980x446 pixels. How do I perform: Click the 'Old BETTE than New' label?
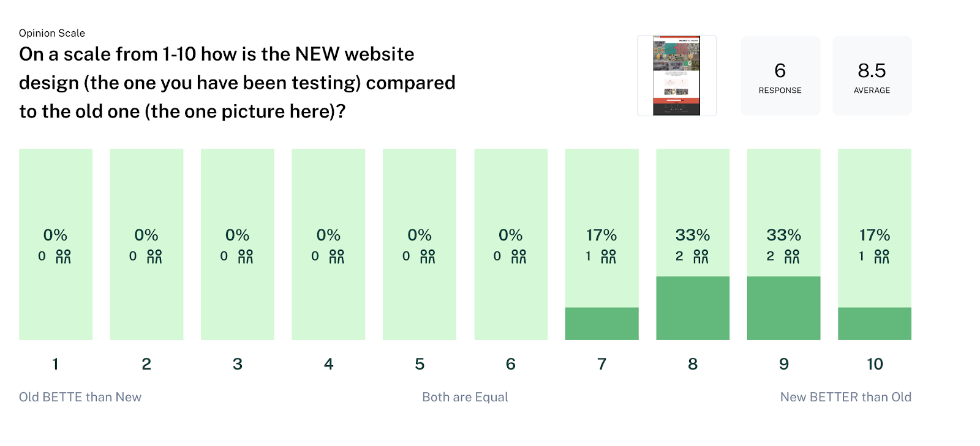(80, 397)
